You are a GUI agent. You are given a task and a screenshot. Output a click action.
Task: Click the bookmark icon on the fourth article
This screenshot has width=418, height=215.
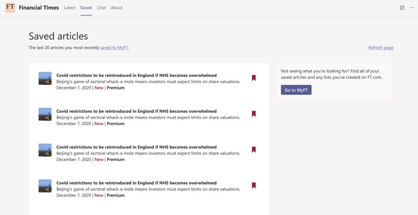point(254,186)
